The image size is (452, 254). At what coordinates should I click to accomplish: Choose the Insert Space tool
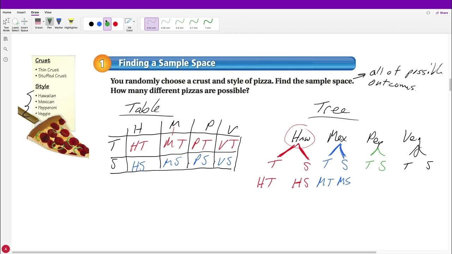(24, 25)
